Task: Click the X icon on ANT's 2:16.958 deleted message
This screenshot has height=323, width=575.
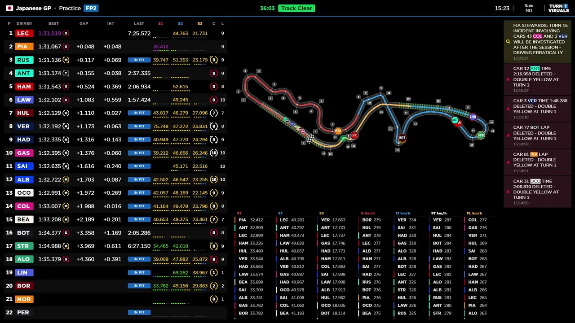Action: pyautogui.click(x=508, y=79)
